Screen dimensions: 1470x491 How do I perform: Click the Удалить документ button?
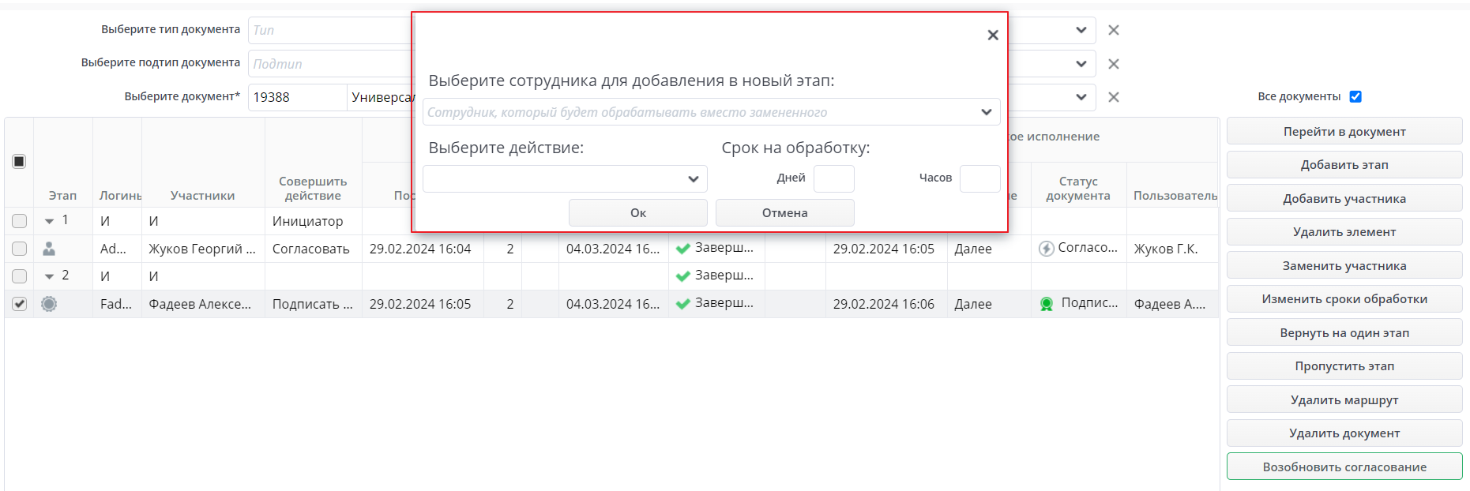pyautogui.click(x=1344, y=433)
